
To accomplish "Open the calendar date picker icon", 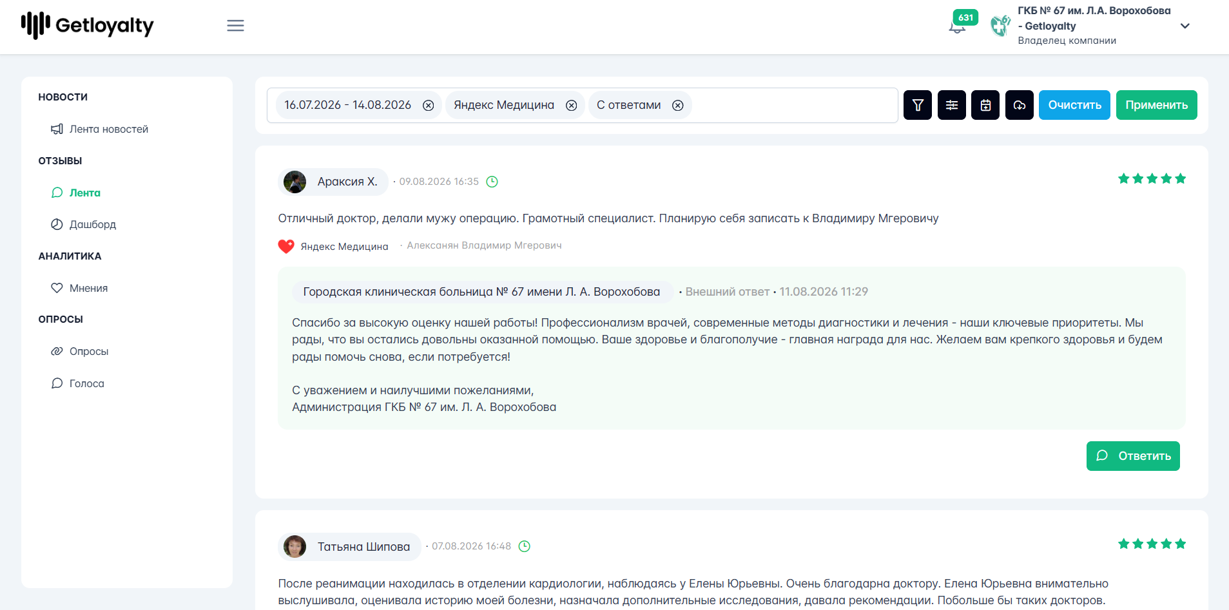I will [985, 105].
